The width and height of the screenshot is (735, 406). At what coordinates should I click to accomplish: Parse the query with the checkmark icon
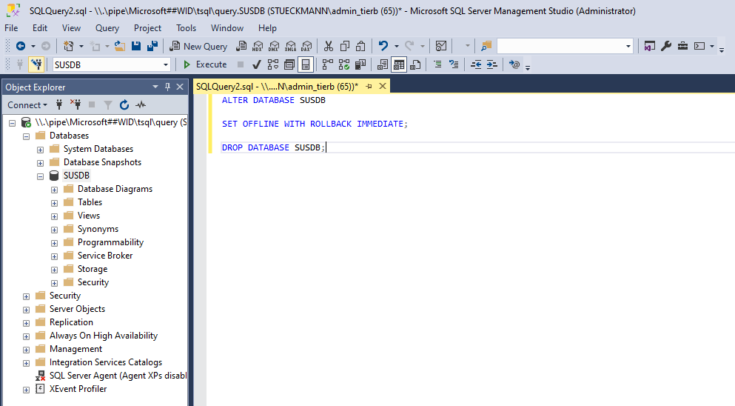pos(256,64)
